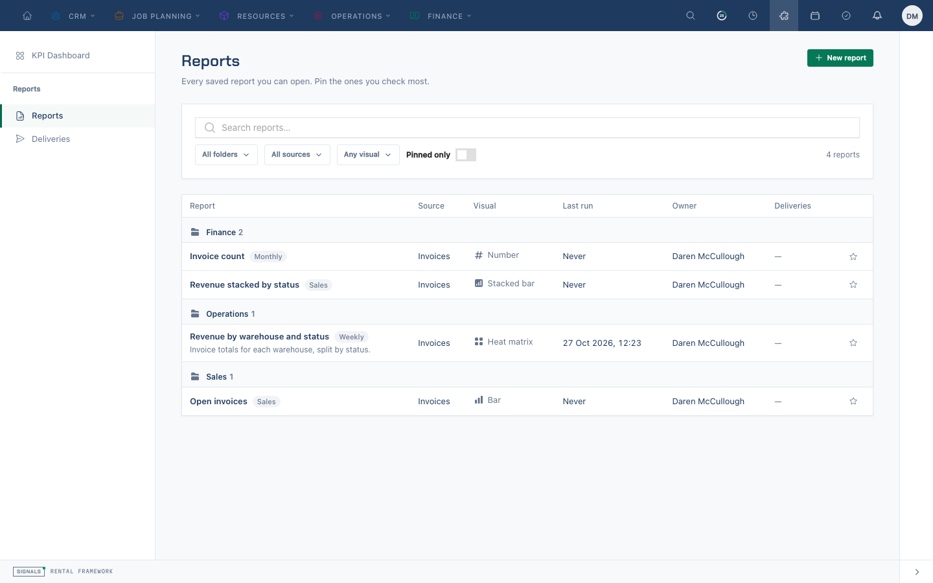Pin the Invoice count report star
Viewport: 933px width, 583px height.
(x=853, y=257)
